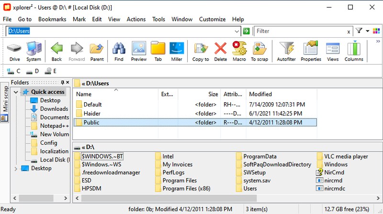Open the Customize menu
This screenshot has width=383, height=214.
click(212, 19)
